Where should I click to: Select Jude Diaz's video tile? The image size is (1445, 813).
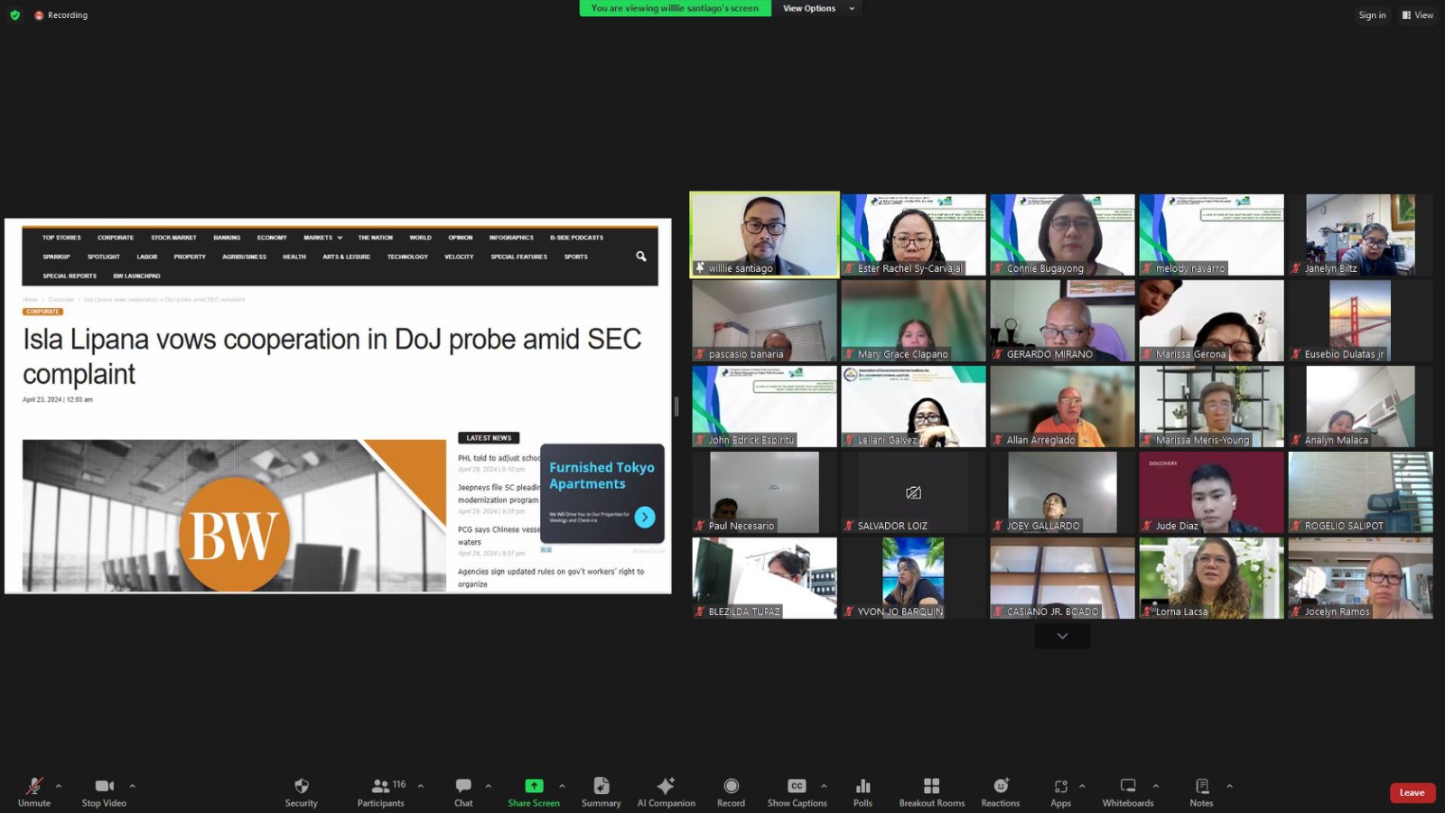tap(1211, 492)
